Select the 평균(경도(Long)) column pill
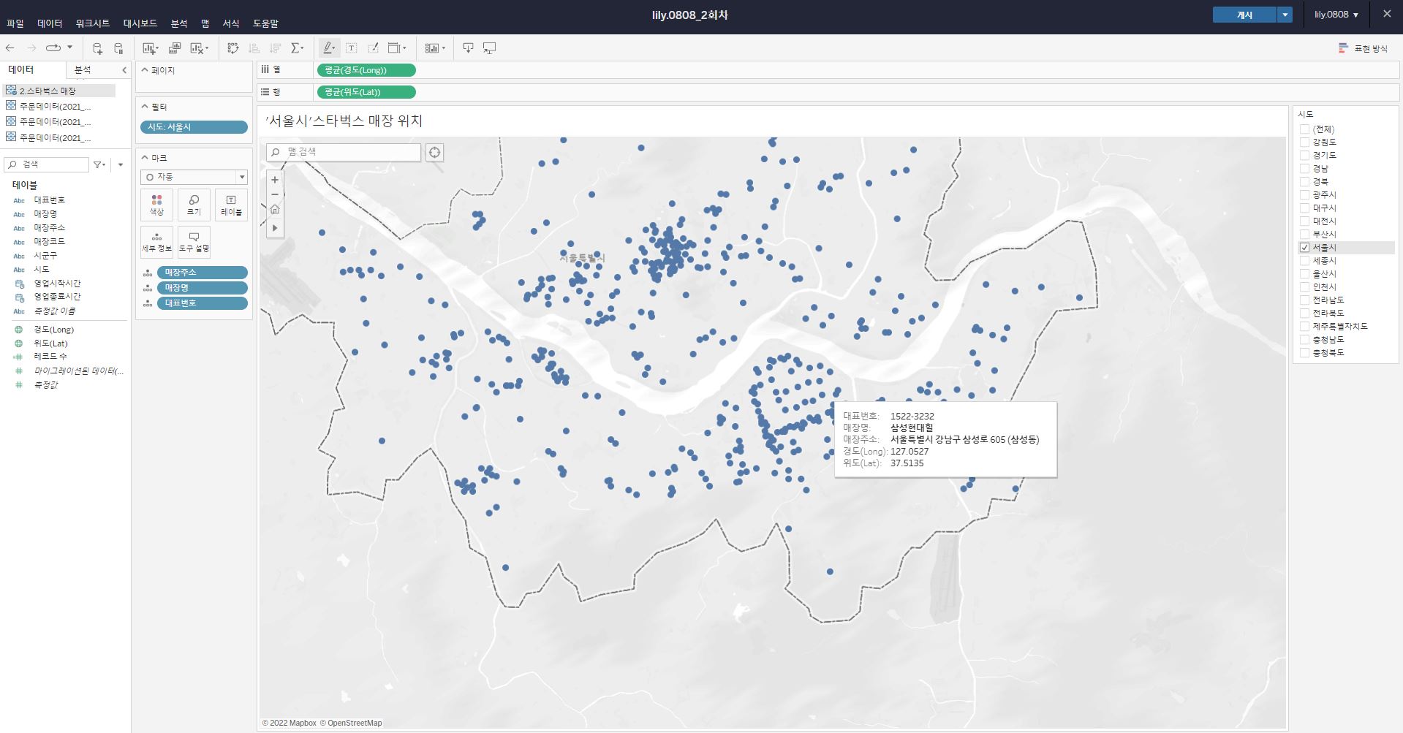1403x733 pixels. tap(366, 70)
